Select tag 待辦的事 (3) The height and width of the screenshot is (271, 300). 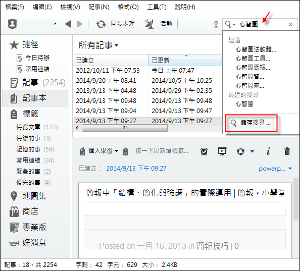tap(33, 138)
